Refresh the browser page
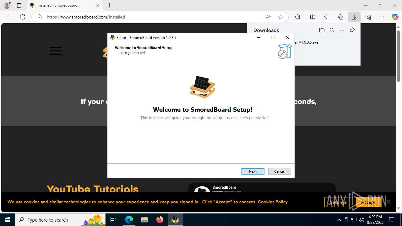This screenshot has width=402, height=226. [x=23, y=17]
